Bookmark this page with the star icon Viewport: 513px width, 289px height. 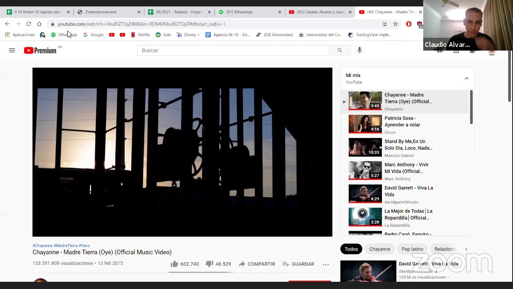[x=395, y=24]
